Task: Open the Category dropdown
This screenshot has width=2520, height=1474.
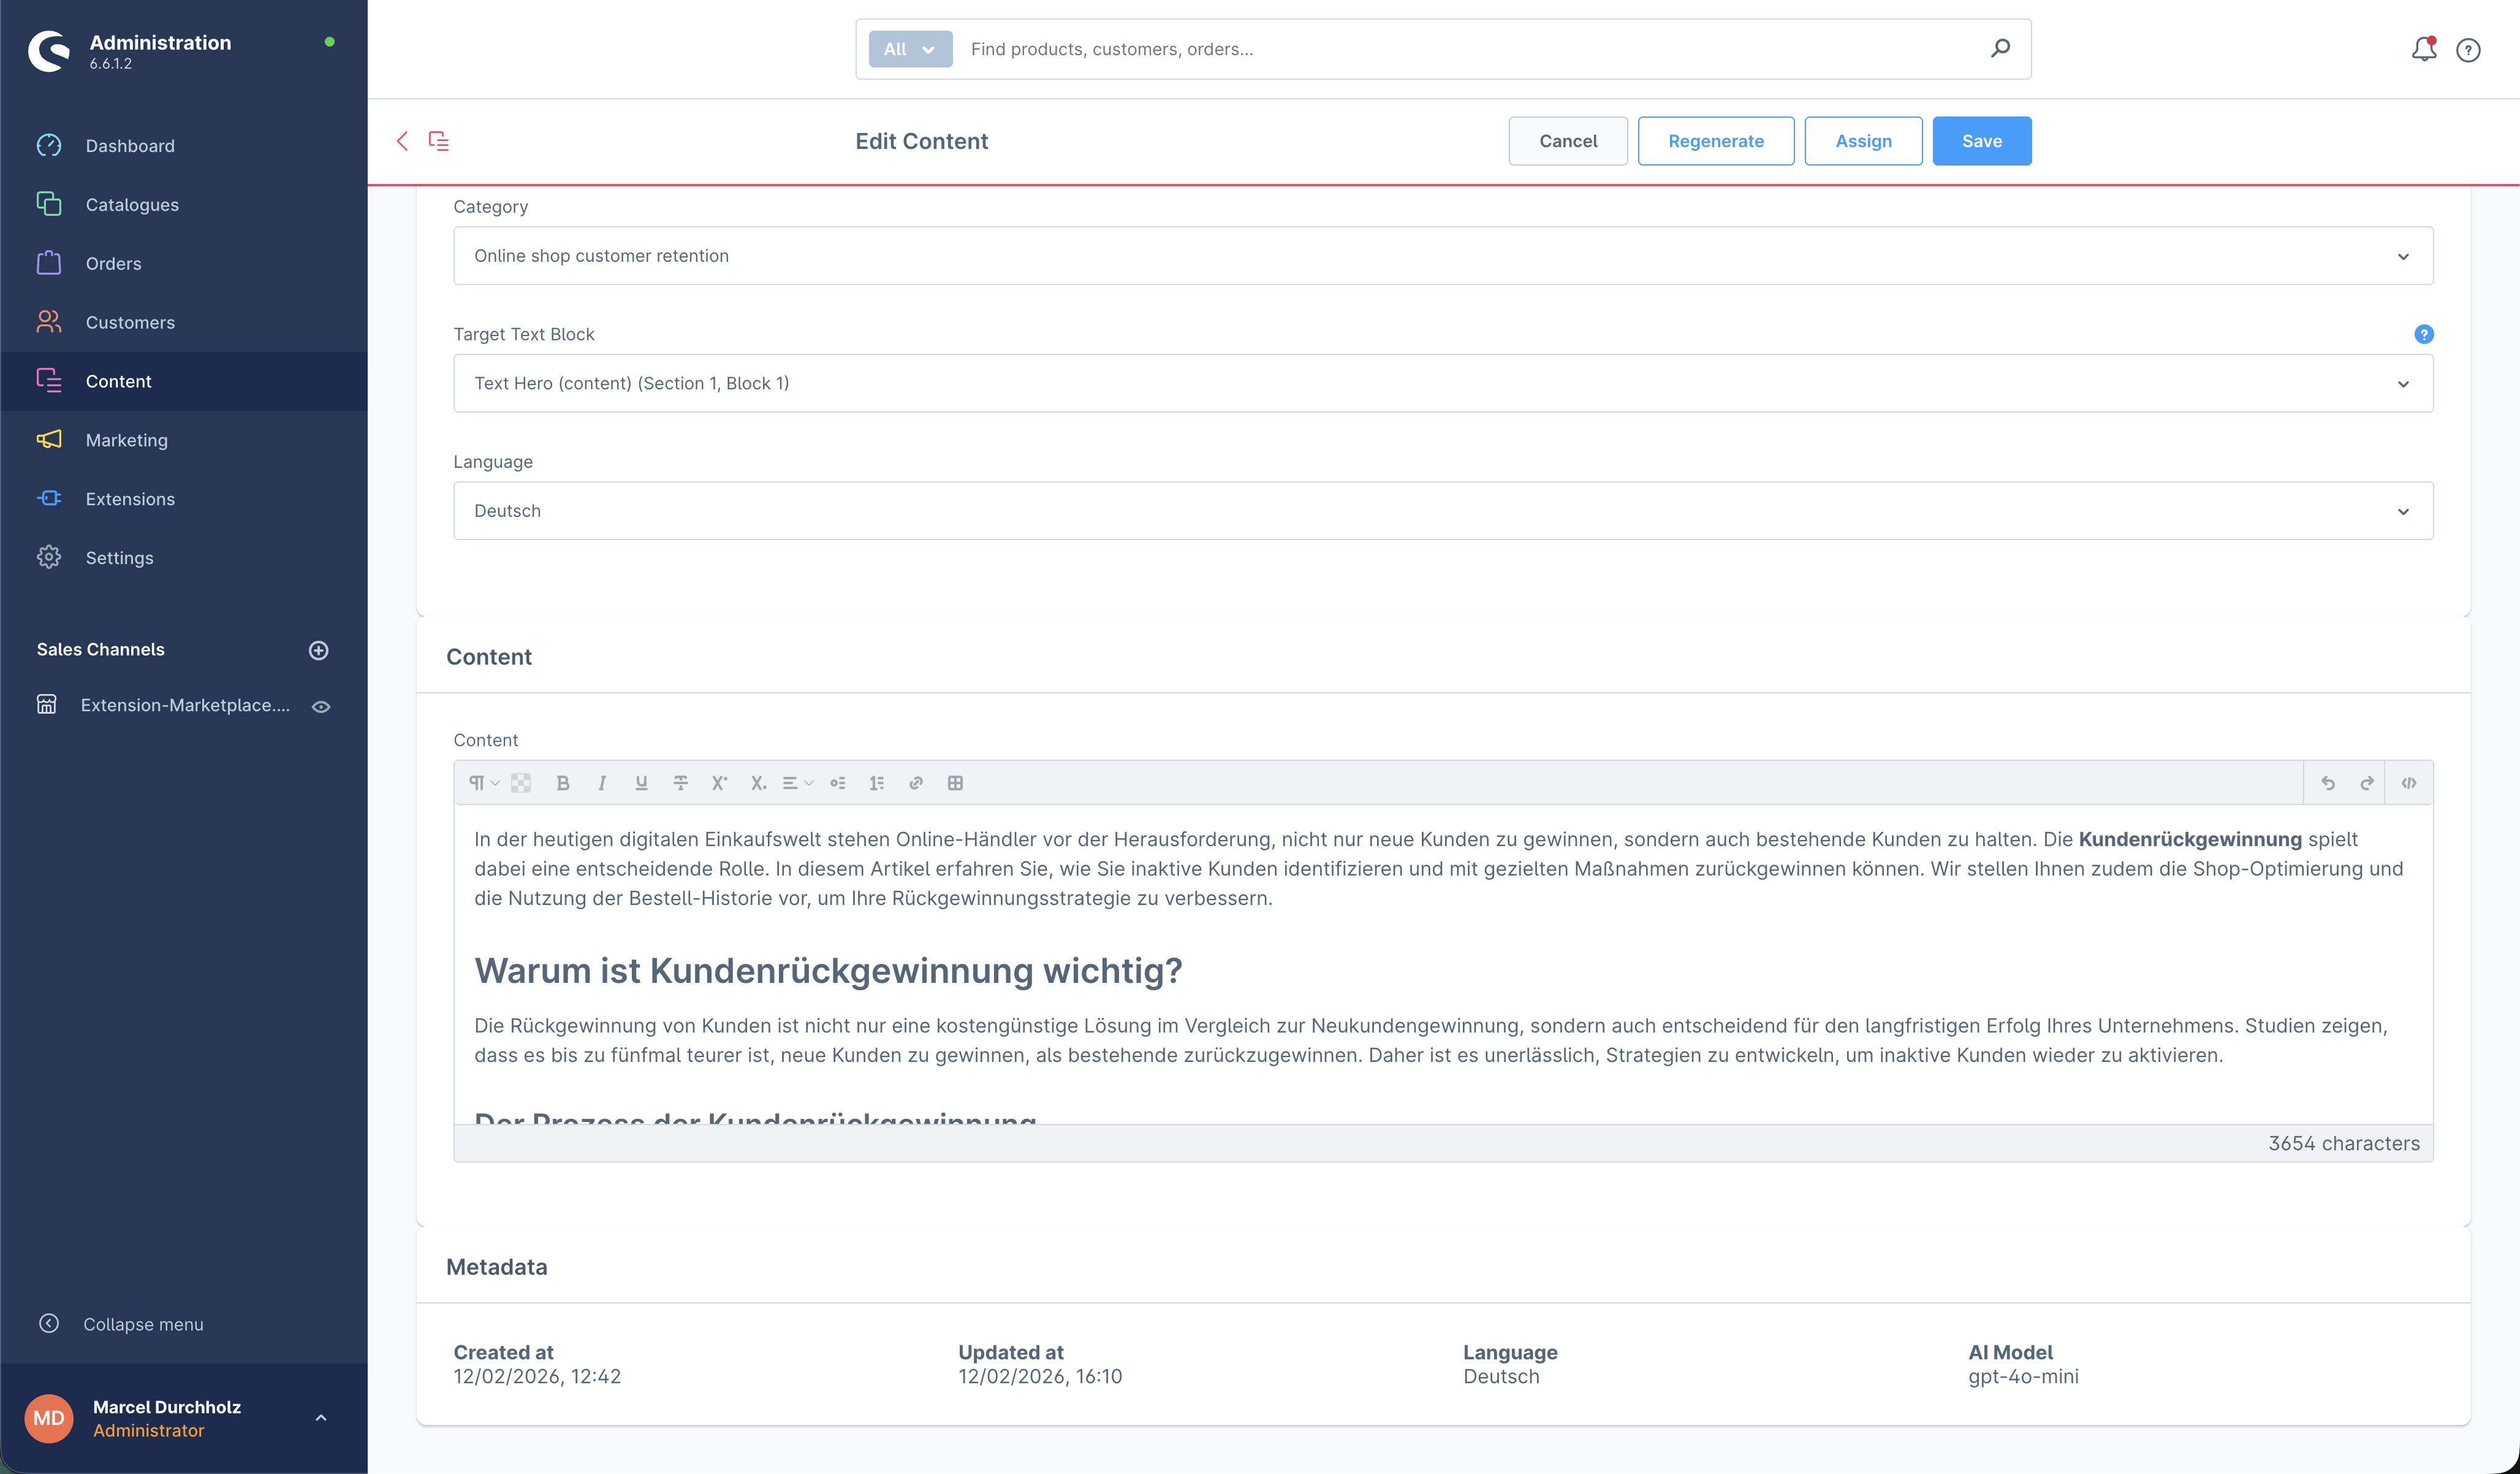Action: pyautogui.click(x=1442, y=256)
